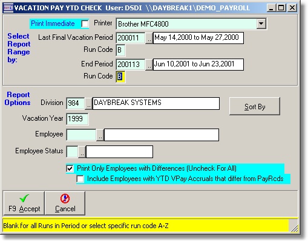Select the highlighted End Period Run Code field
Image resolution: width=308 pixels, height=242 pixels.
120,77
